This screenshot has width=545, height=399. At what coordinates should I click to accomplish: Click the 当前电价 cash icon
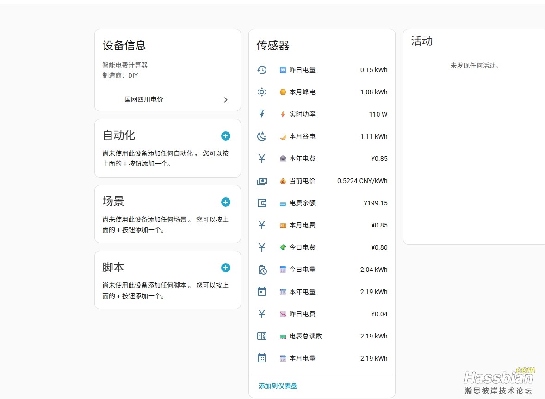262,181
